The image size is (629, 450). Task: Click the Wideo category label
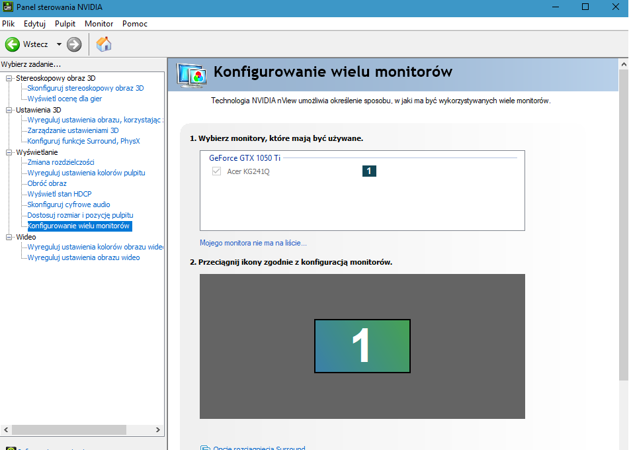[x=26, y=238]
